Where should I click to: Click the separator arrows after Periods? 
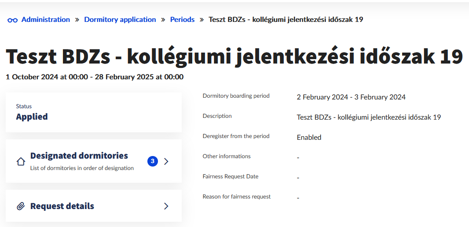click(202, 20)
